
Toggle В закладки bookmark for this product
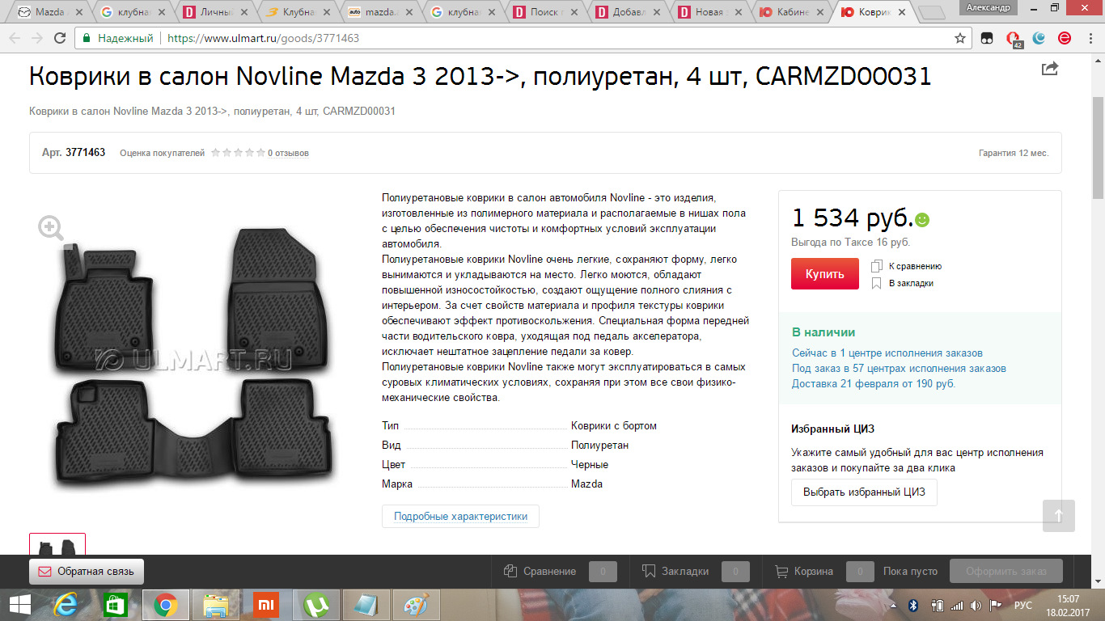click(877, 283)
